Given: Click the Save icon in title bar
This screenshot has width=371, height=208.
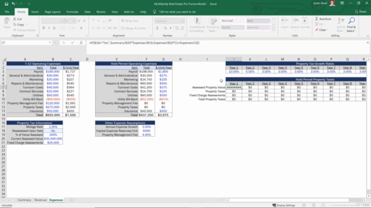Looking at the screenshot, I should tap(6, 4).
